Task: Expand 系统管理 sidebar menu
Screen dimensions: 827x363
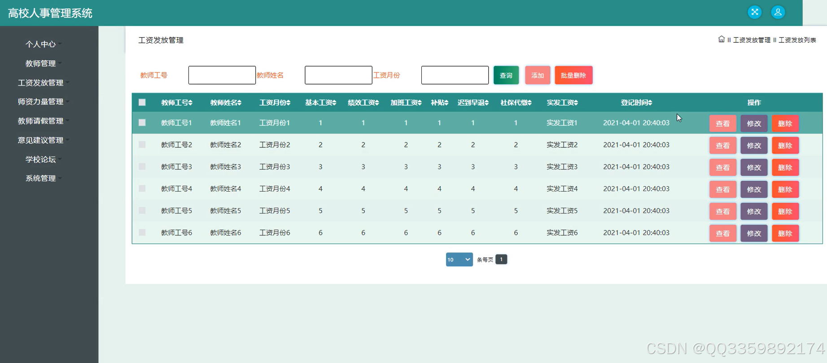Action: [44, 178]
